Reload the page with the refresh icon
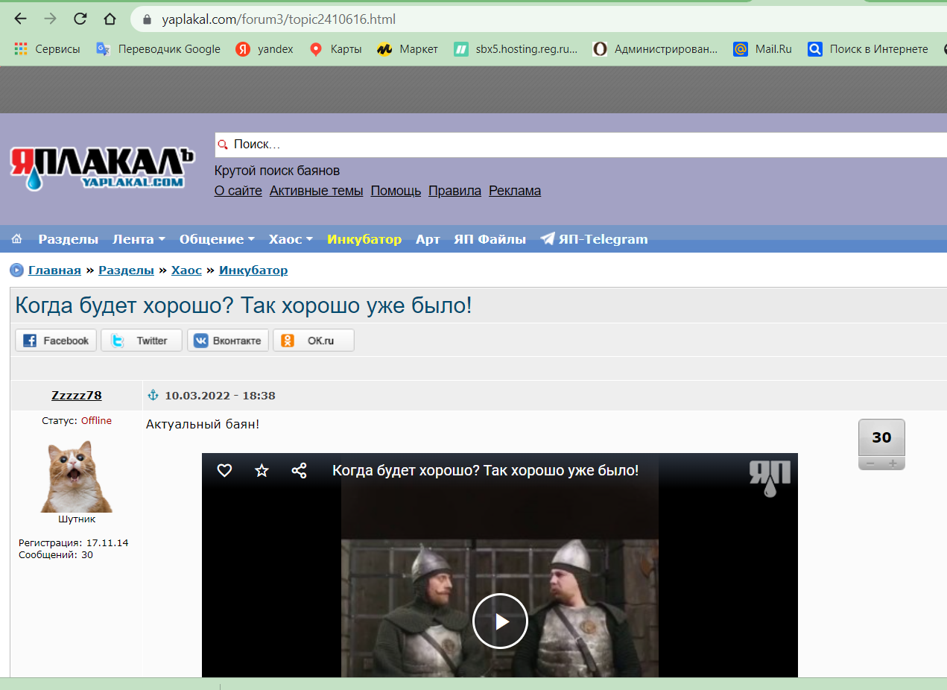The height and width of the screenshot is (690, 947). (80, 19)
